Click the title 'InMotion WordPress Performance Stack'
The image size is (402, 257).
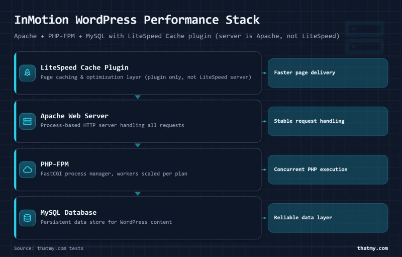(137, 20)
